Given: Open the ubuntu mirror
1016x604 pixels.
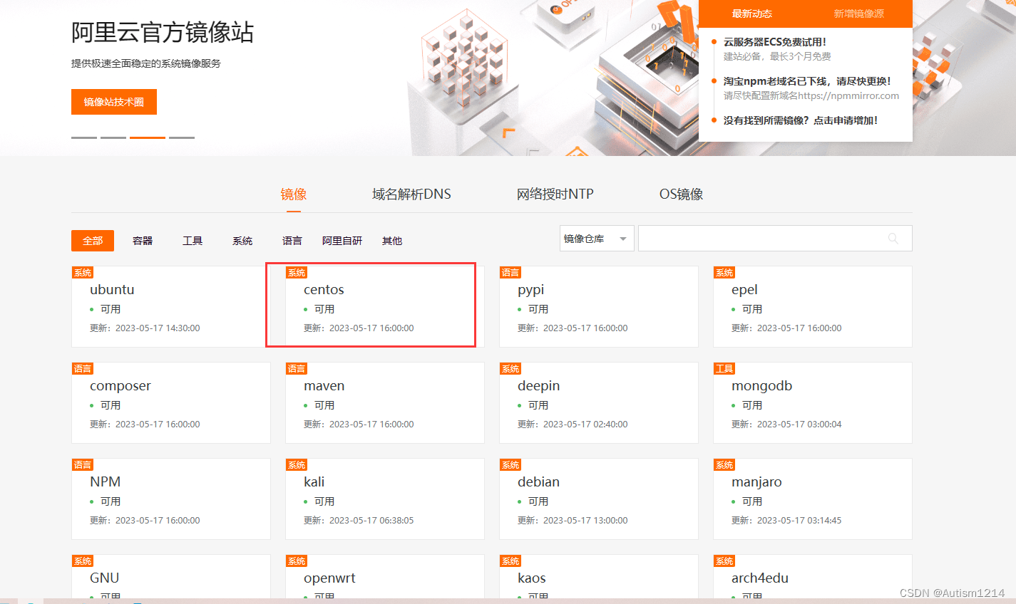Looking at the screenshot, I should [112, 290].
